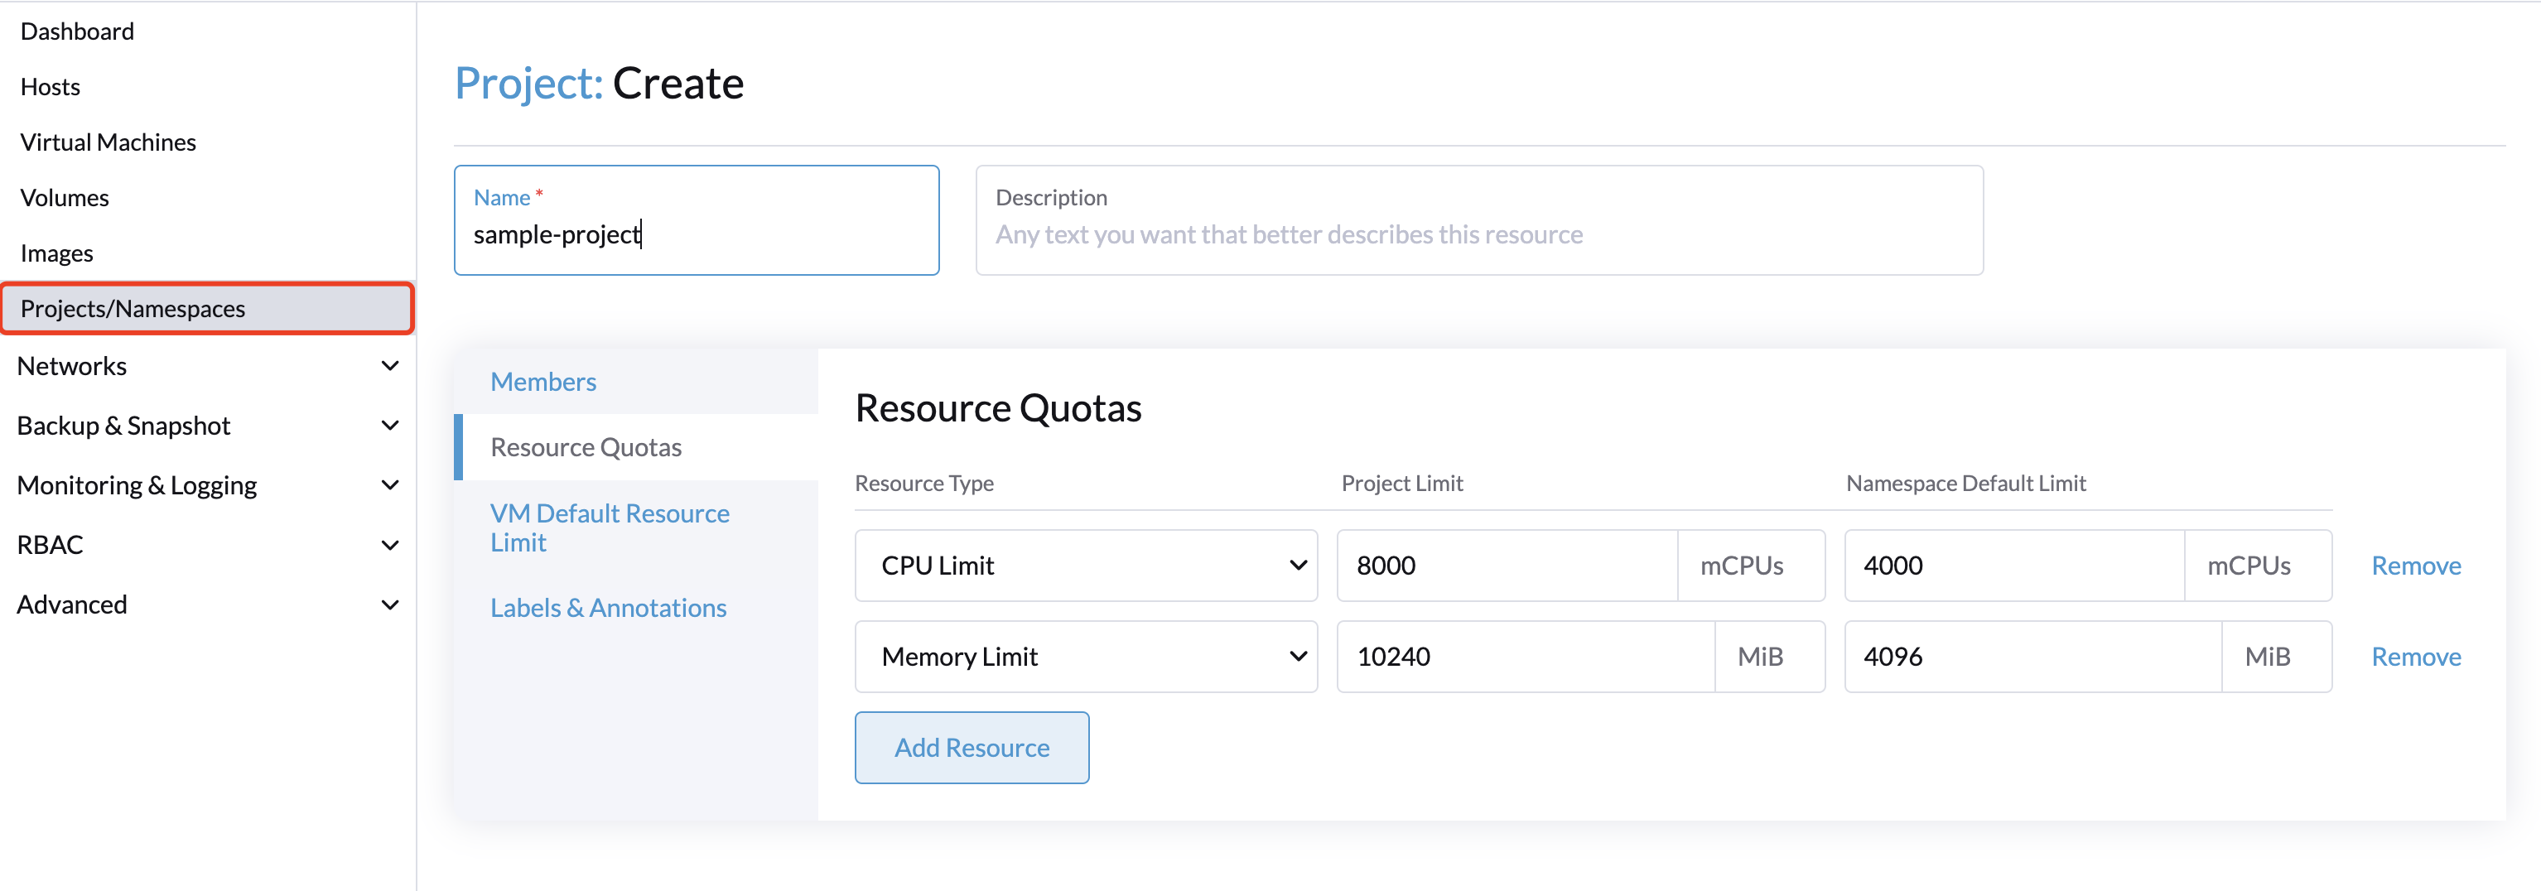Expand the RBAC sidebar chevron

coord(389,545)
